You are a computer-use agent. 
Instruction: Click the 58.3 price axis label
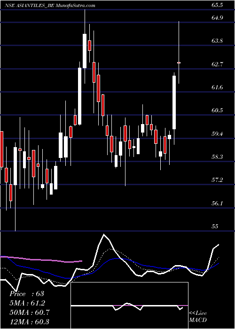click(217, 157)
